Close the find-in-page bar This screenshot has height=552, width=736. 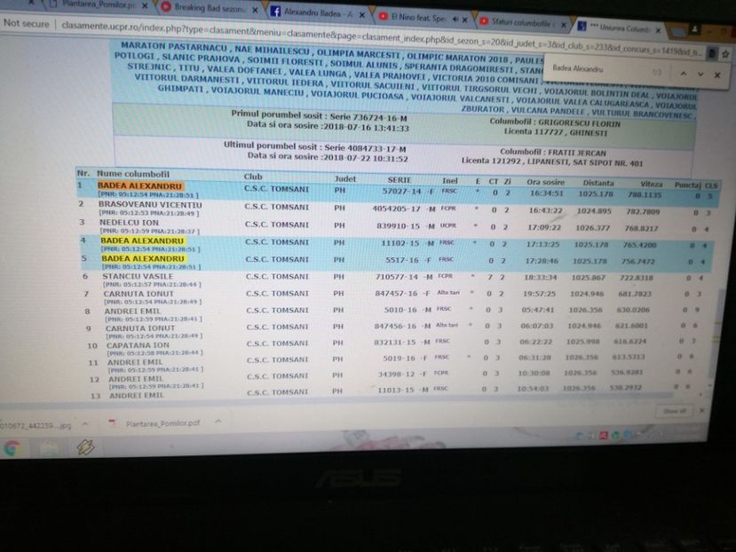717,75
